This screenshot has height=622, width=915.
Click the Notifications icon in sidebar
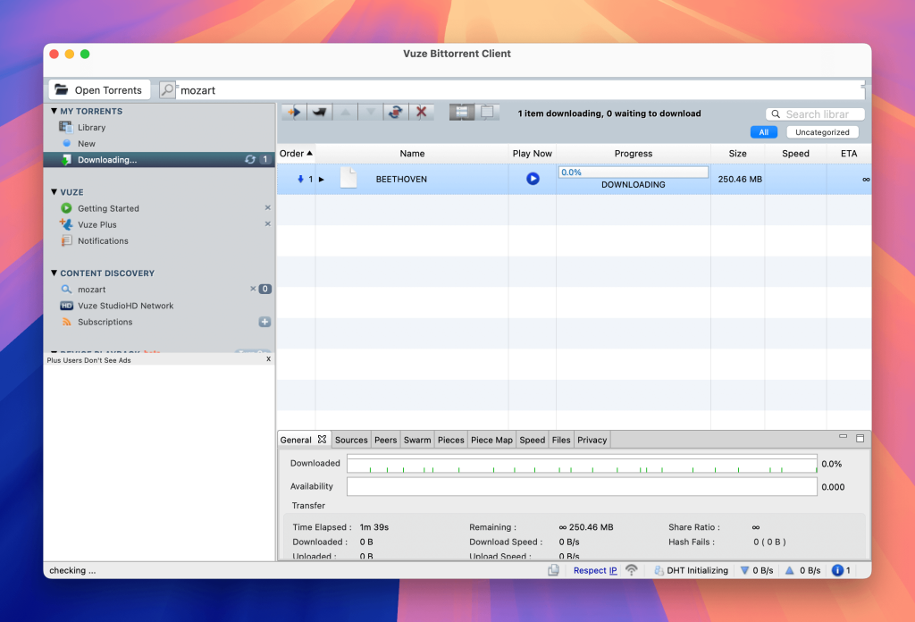pos(66,240)
